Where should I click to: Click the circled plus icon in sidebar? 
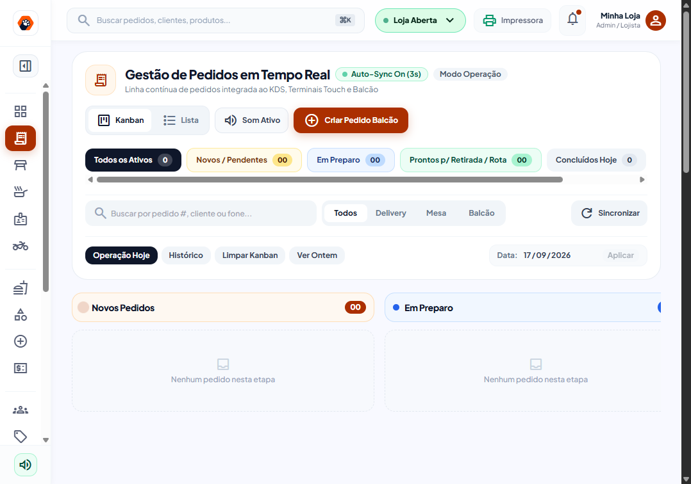click(x=21, y=341)
